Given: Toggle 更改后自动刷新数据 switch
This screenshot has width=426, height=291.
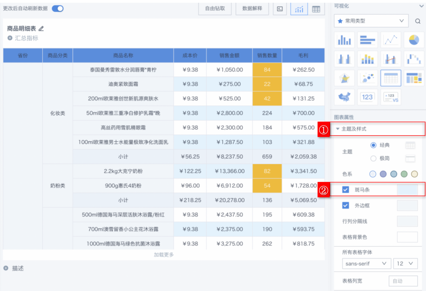Looking at the screenshot, I should click(58, 8).
